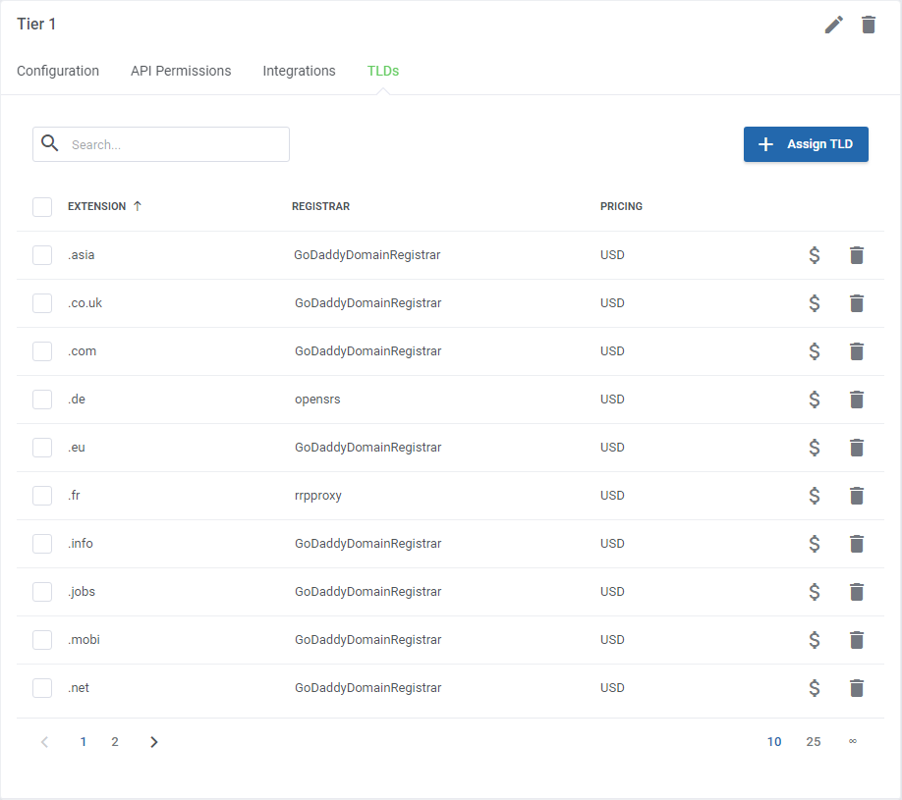Check the .de row checkbox
This screenshot has height=800, width=902.
(x=42, y=400)
